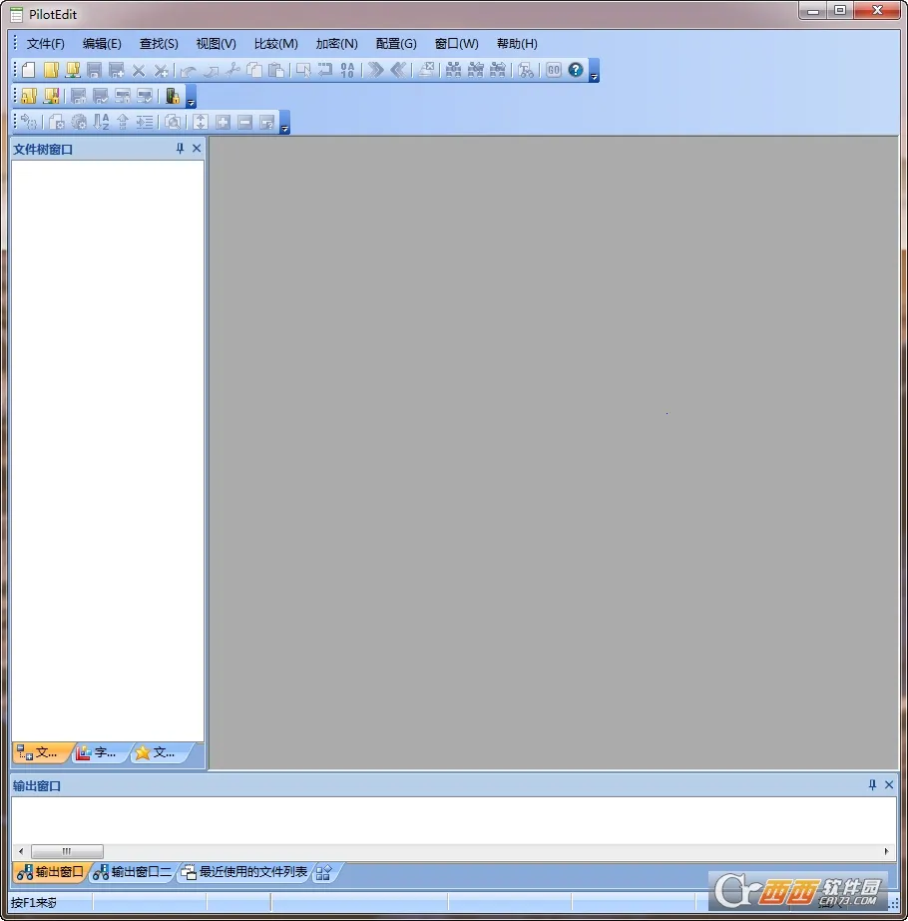The image size is (908, 921).
Task: Click the Sort A-Z toolbar icon
Action: pyautogui.click(x=101, y=121)
